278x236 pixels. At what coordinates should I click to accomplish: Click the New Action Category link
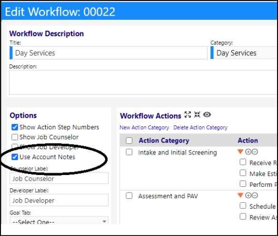[144, 127]
